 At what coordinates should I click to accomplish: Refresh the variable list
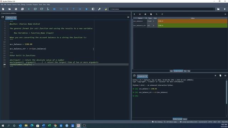click(x=162, y=14)
